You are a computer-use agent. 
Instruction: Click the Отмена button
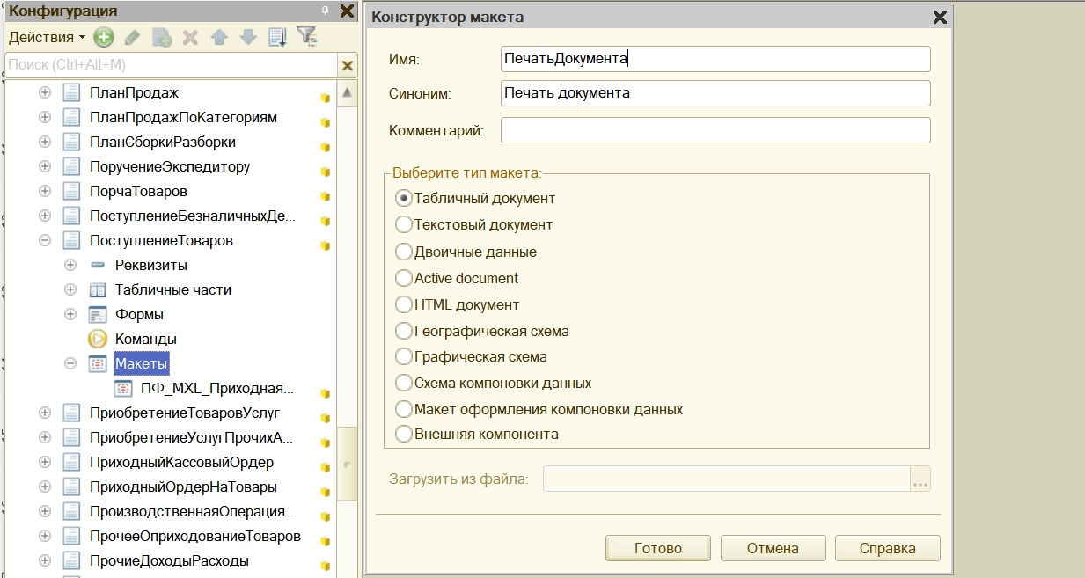click(773, 548)
